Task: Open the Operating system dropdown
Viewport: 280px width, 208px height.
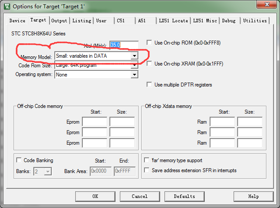Action: [x=134, y=75]
